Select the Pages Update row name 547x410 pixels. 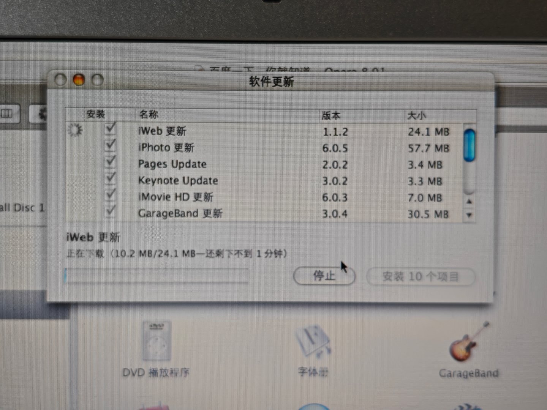click(x=172, y=164)
